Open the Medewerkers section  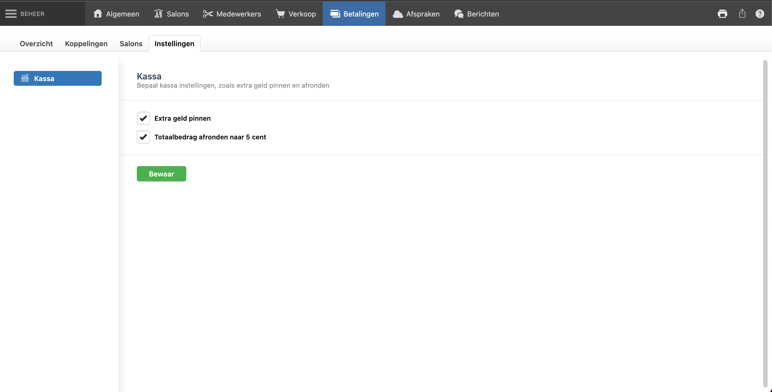pos(232,14)
